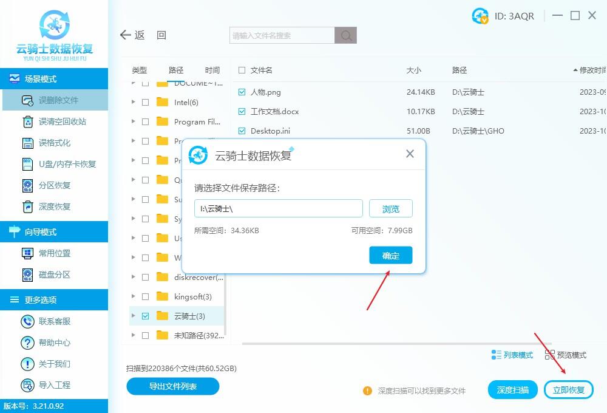Sort by 大小 column header
This screenshot has width=607, height=413.
pos(413,70)
